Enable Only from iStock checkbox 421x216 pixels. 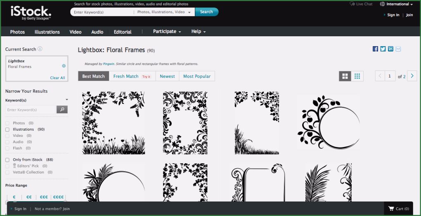[x=7, y=160]
